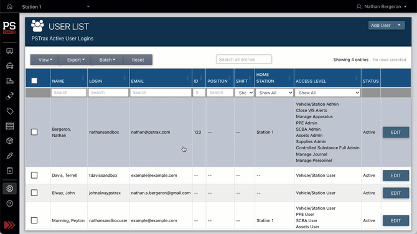
Task: Click the Add User button
Action: (381, 26)
